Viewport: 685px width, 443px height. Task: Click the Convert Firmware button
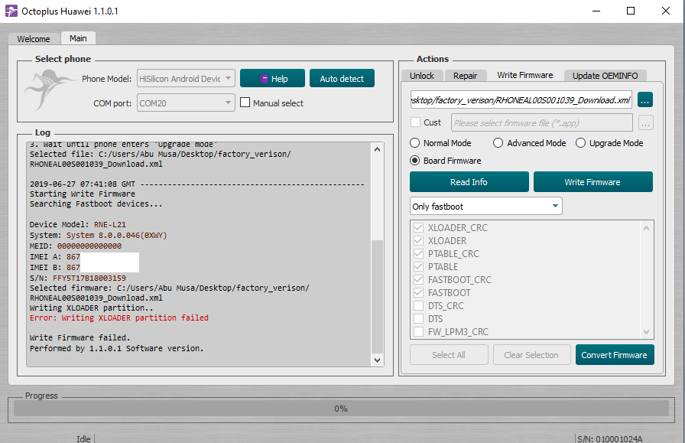[614, 355]
